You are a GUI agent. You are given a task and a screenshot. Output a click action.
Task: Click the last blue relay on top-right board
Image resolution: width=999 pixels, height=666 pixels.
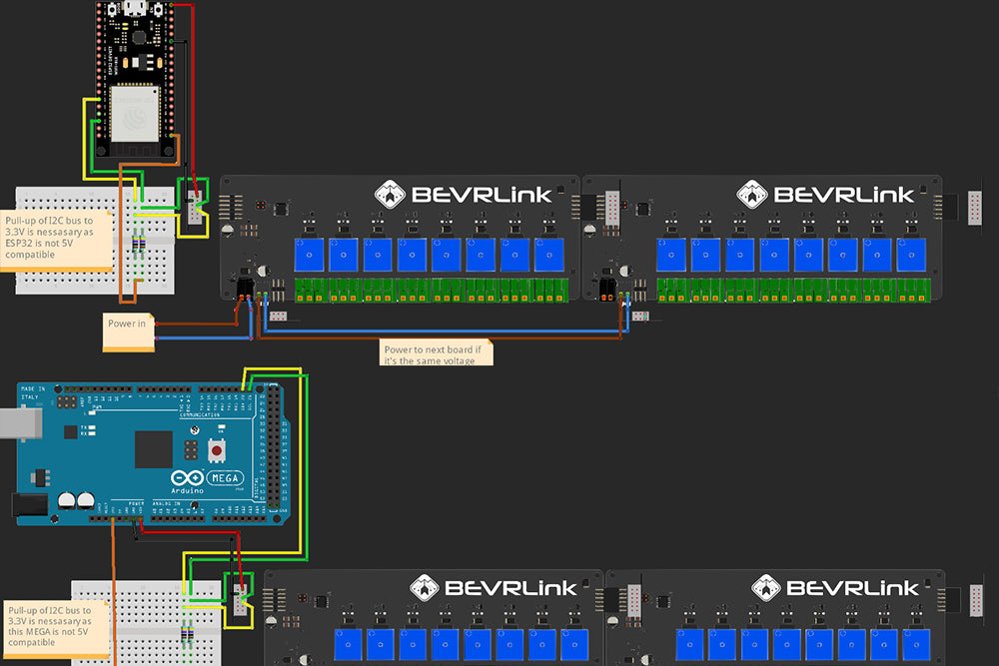click(911, 256)
